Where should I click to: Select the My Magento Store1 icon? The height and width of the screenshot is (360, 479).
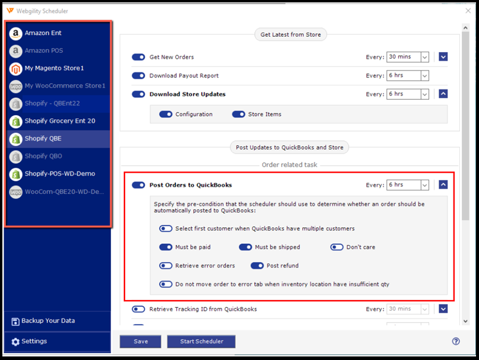point(16,69)
